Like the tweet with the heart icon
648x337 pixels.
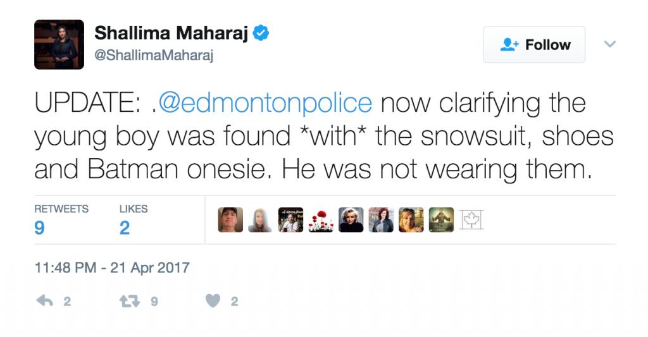213,302
